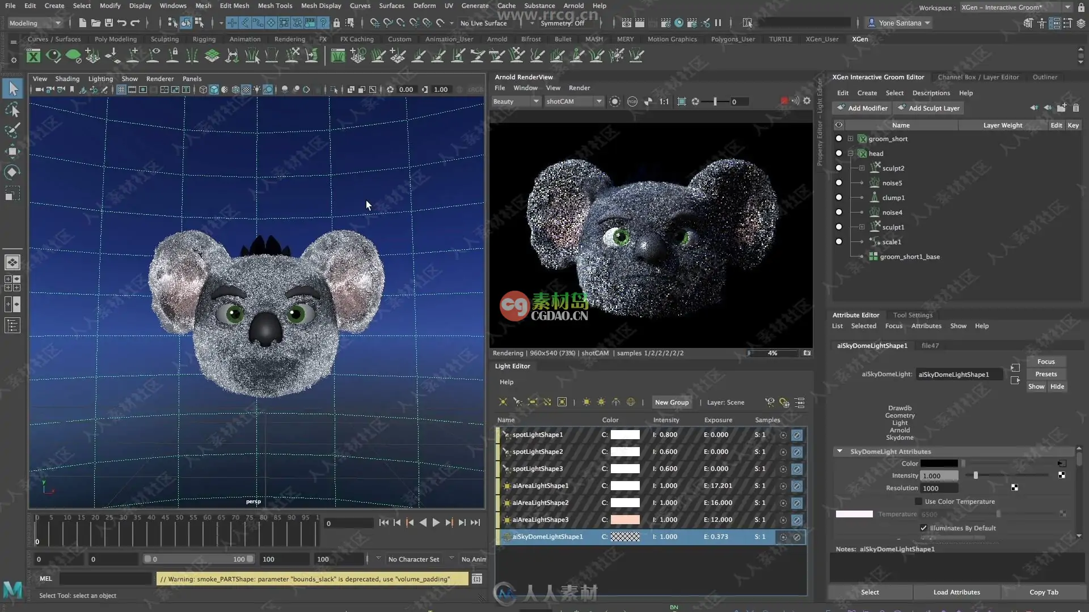Collapse the head description node

point(850,154)
